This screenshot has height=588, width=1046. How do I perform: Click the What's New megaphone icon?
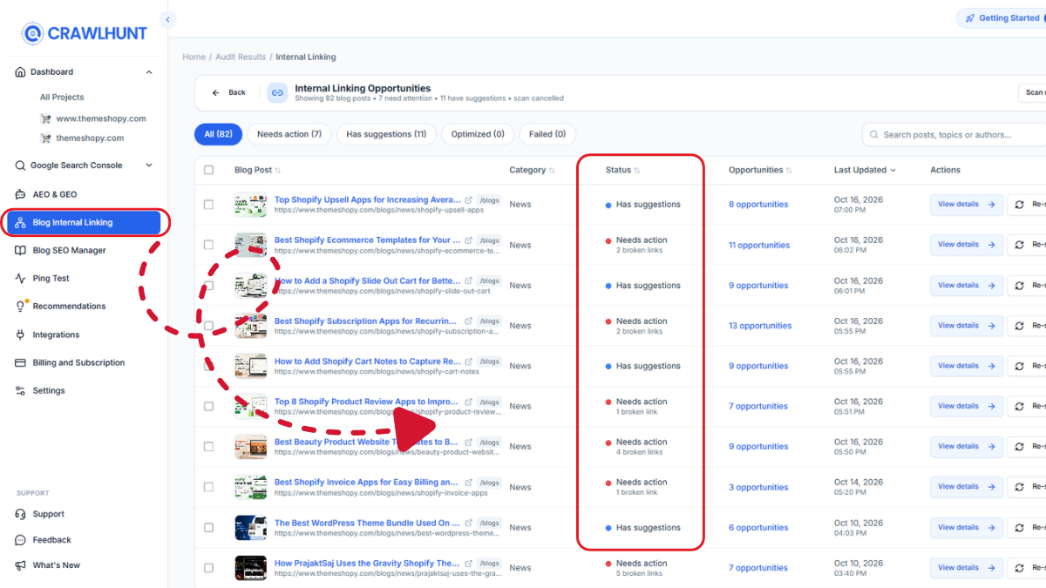(20, 565)
